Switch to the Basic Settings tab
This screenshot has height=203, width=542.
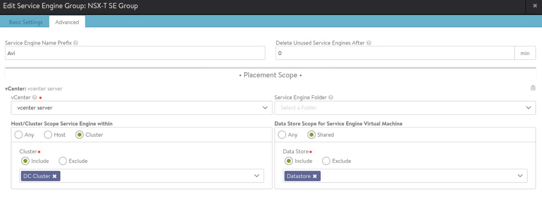26,22
